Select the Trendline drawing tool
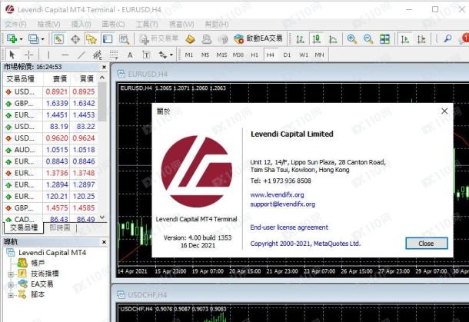Image resolution: width=469 pixels, height=322 pixels. point(81,55)
